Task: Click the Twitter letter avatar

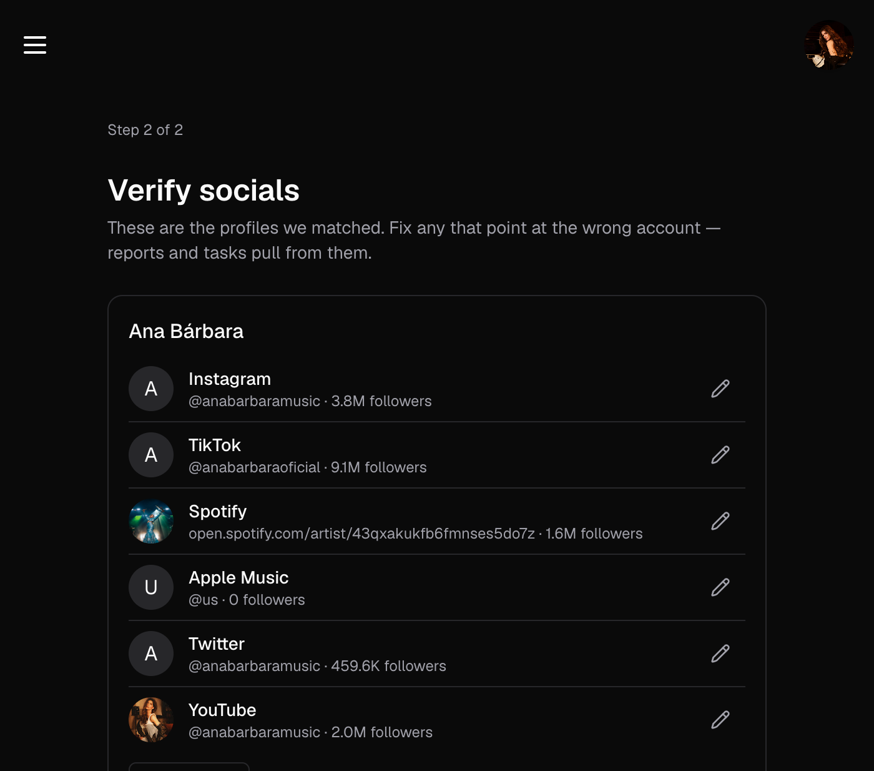Action: 151,654
